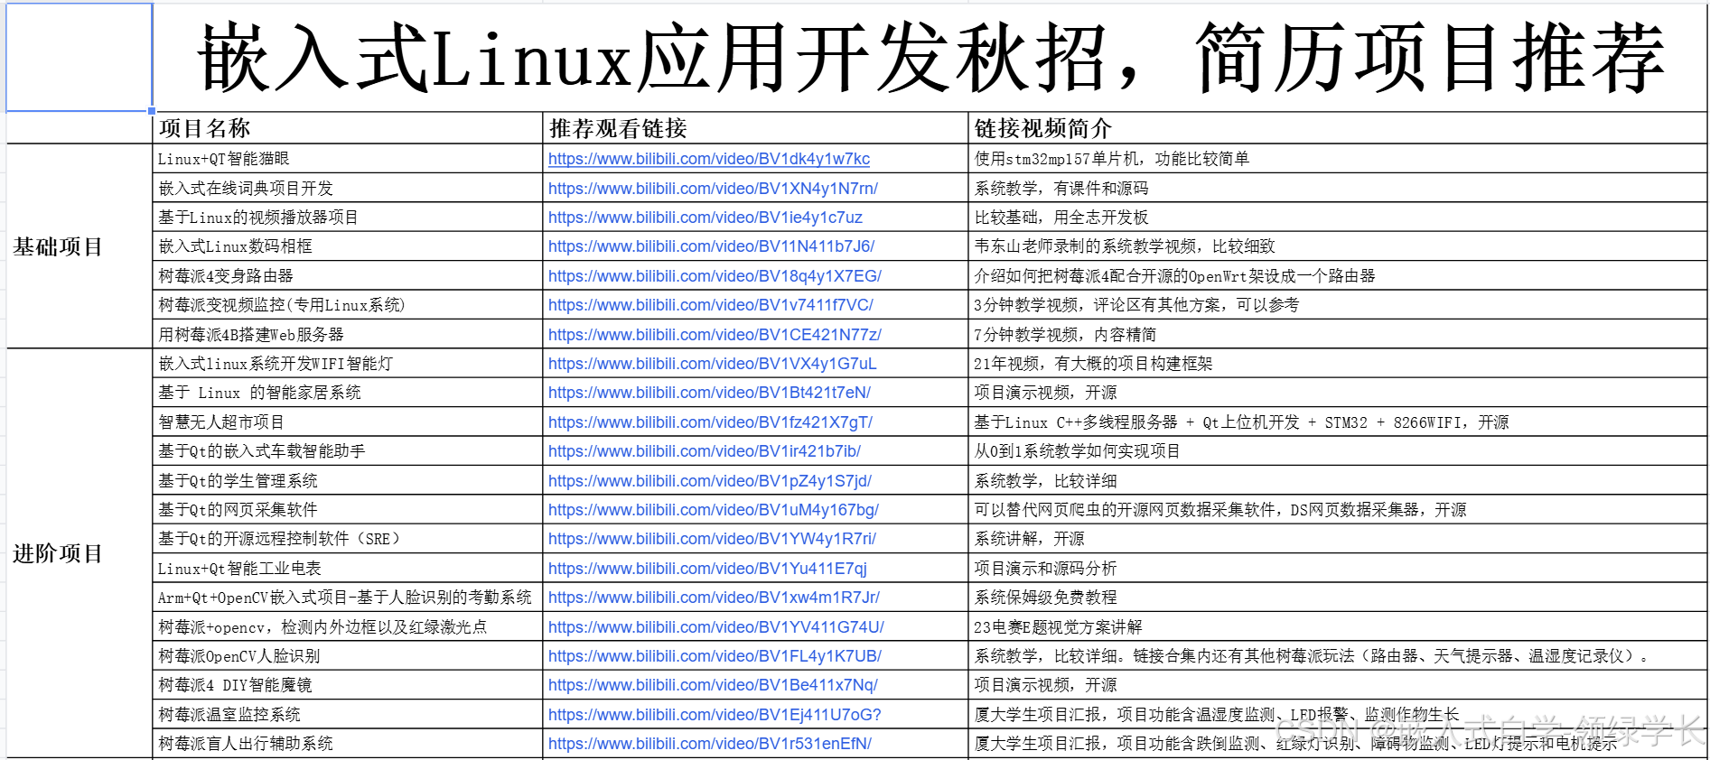Open link BV1Be411x7Nq for DIY智能魔镜
This screenshot has width=1710, height=760.
click(x=713, y=685)
